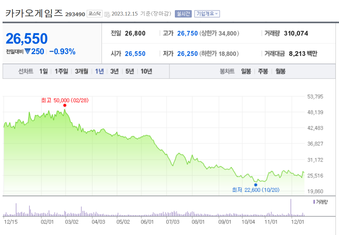The height and width of the screenshot is (235, 339).
Task: Select the 5년 line chart period
Action: coord(130,71)
